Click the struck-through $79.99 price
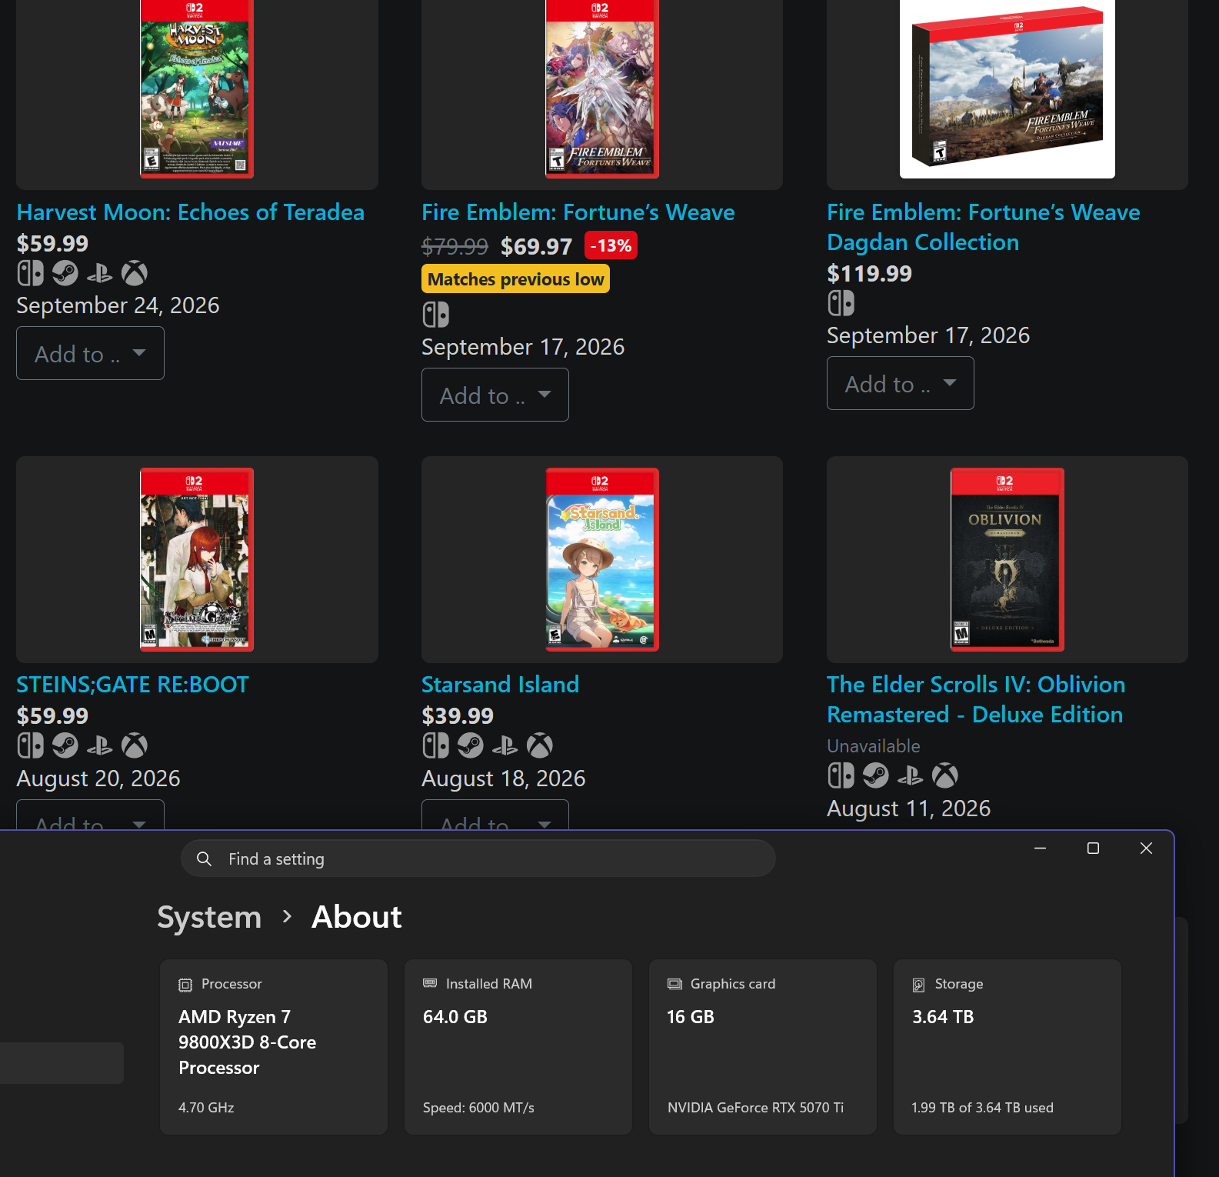1219x1177 pixels. pyautogui.click(x=455, y=246)
